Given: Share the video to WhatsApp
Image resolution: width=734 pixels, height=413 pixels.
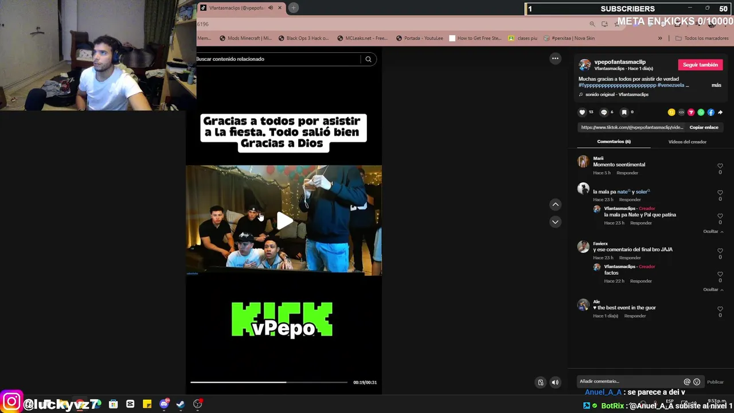Looking at the screenshot, I should coord(701,112).
